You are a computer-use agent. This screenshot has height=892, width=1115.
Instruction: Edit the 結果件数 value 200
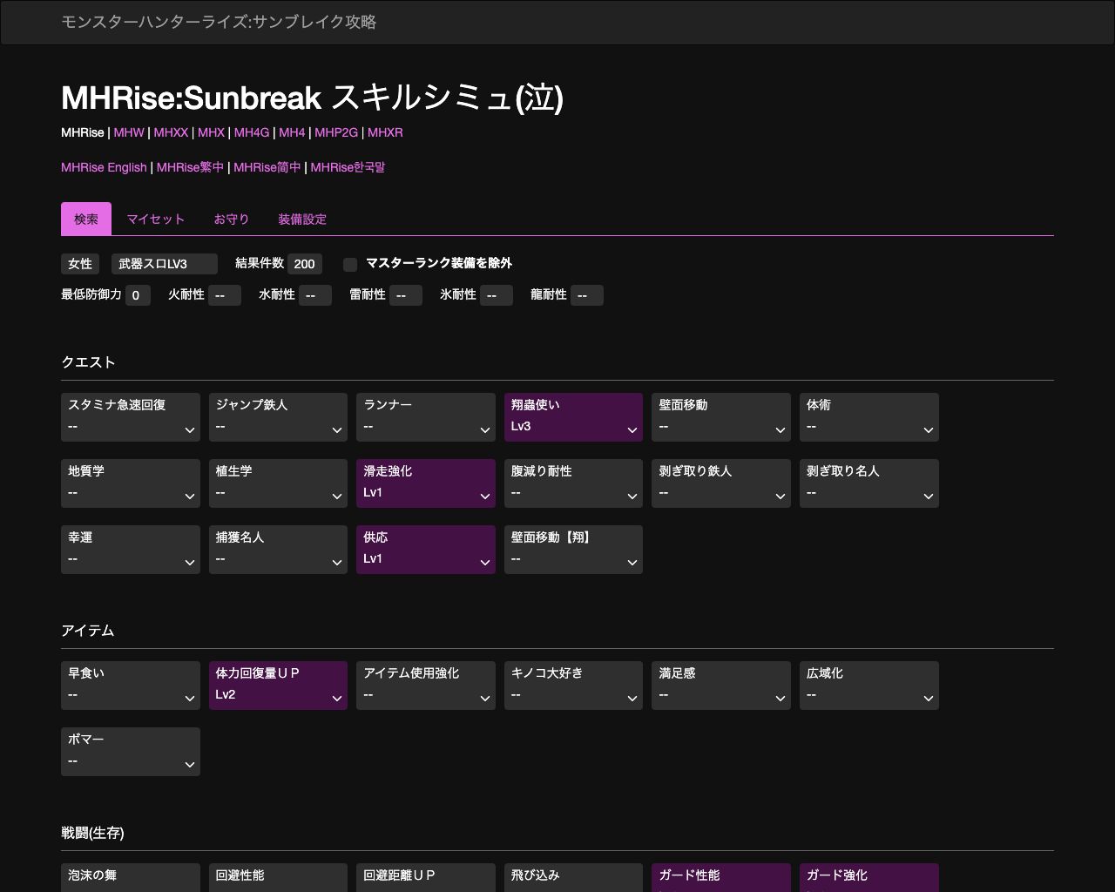305,264
